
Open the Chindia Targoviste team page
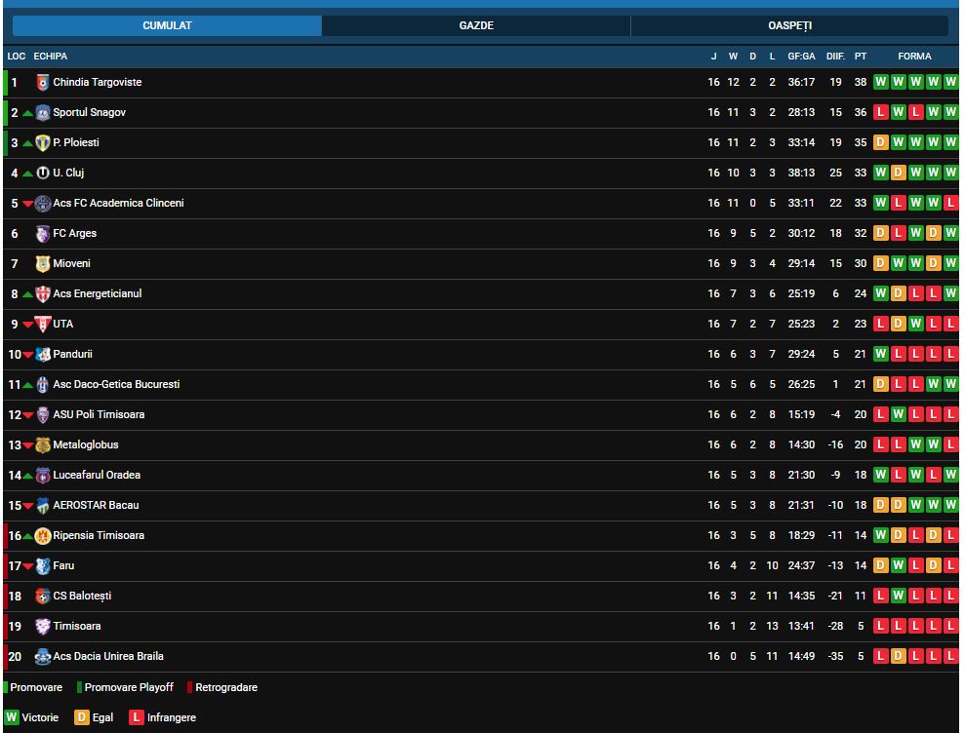(98, 82)
